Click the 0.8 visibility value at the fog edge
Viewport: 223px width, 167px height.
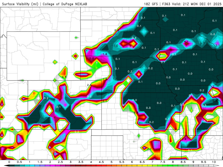(x=117, y=30)
